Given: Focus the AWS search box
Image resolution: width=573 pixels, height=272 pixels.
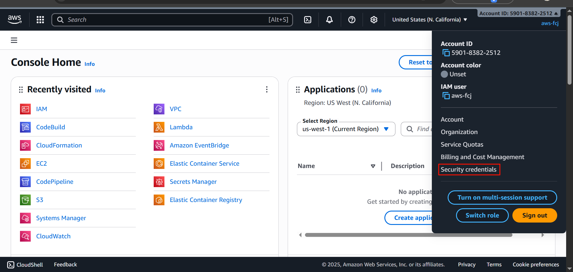Looking at the screenshot, I should pyautogui.click(x=172, y=20).
